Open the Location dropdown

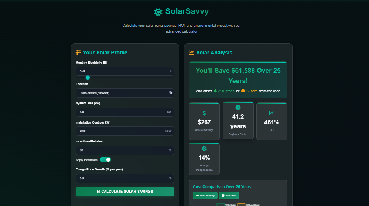tap(125, 93)
